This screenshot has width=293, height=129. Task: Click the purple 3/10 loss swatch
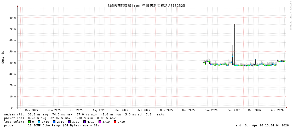pyautogui.click(x=69, y=122)
